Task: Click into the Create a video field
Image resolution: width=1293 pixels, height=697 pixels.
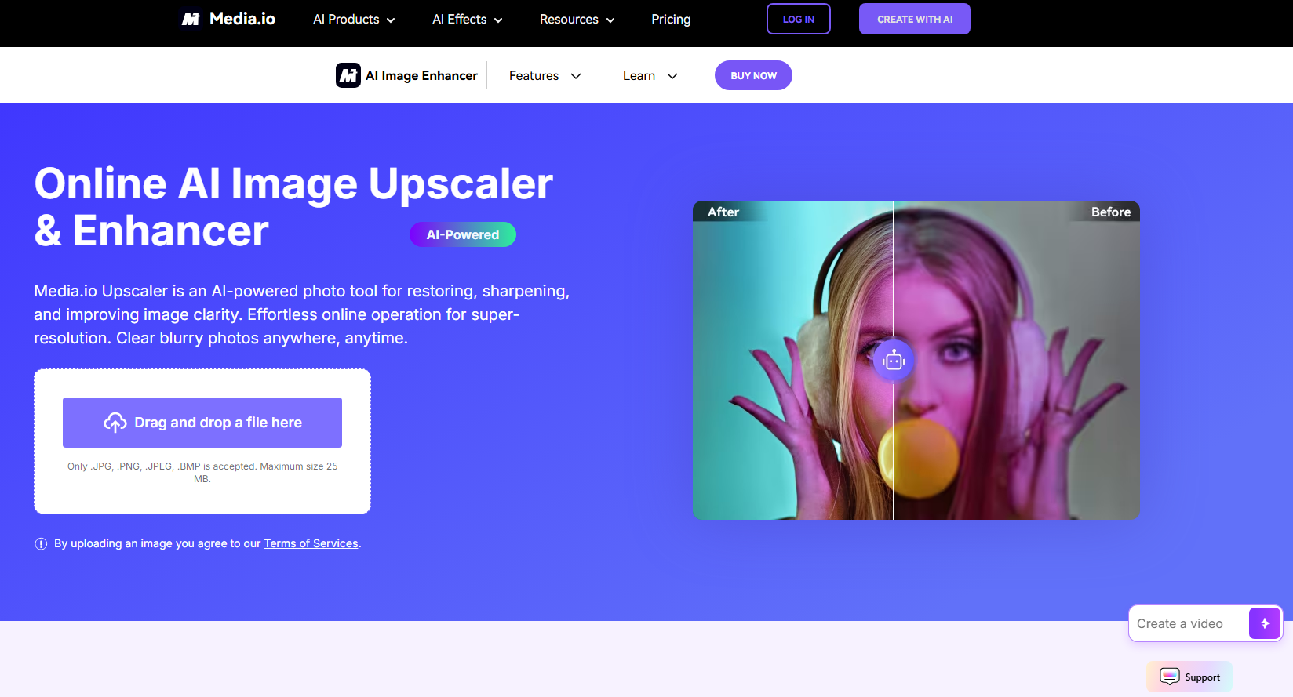Action: point(1188,623)
